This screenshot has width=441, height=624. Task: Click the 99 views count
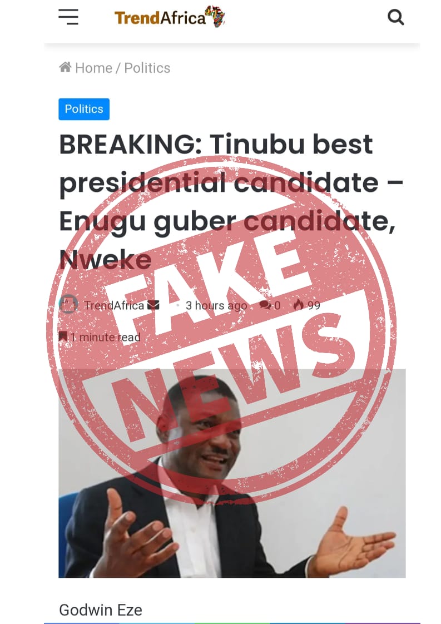(314, 305)
